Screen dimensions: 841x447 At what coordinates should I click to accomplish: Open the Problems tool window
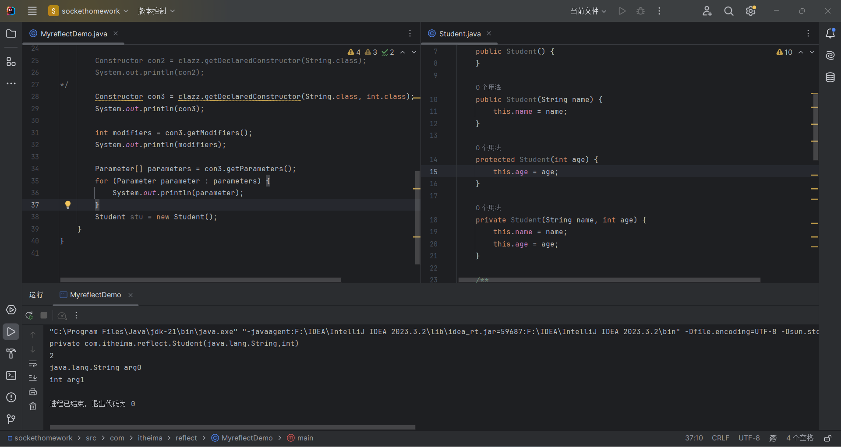[x=11, y=398]
